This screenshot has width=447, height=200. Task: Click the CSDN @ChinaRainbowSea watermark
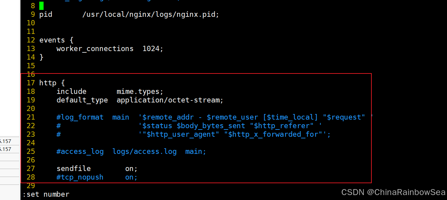click(393, 192)
